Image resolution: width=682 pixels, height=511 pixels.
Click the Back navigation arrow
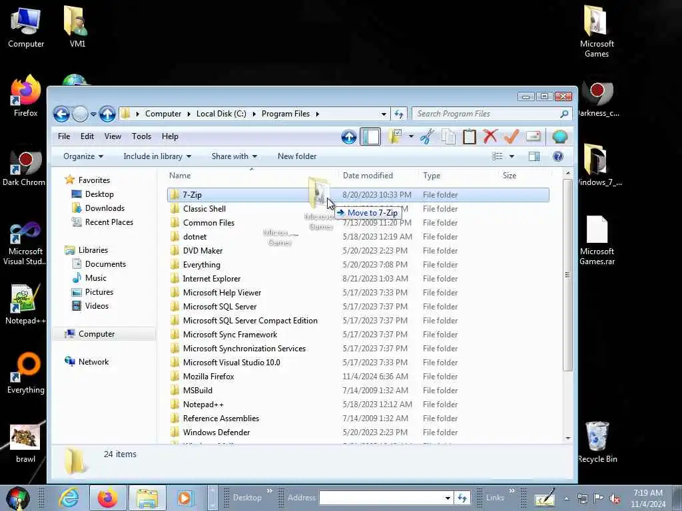[x=61, y=114]
